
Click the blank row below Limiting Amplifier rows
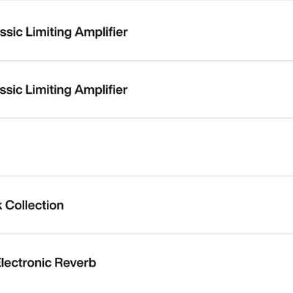[x=146, y=147]
